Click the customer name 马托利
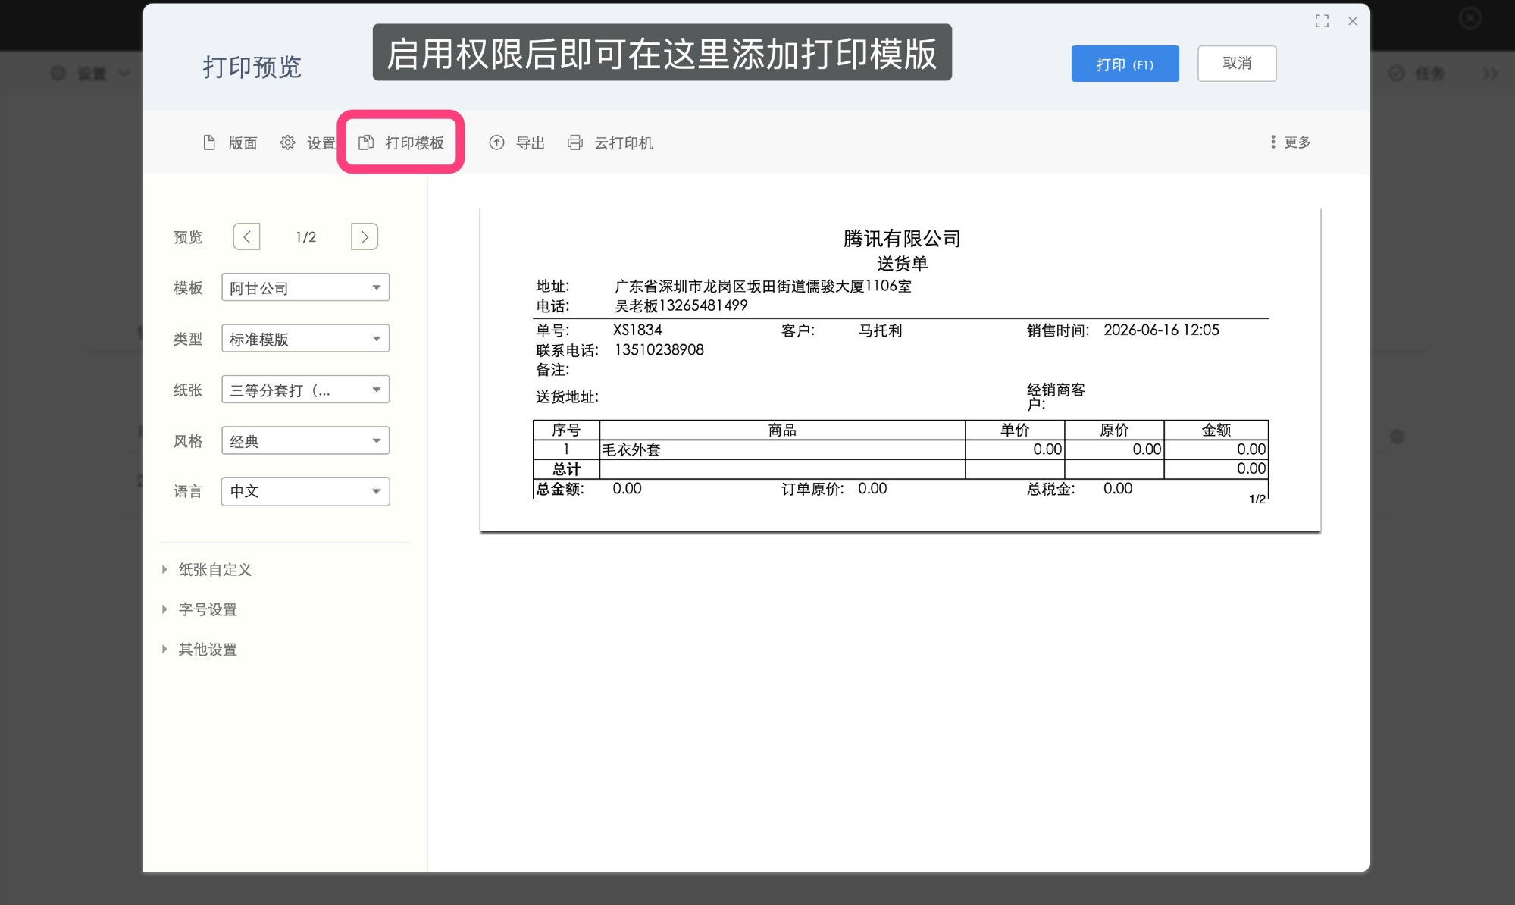The image size is (1515, 905). coord(880,330)
